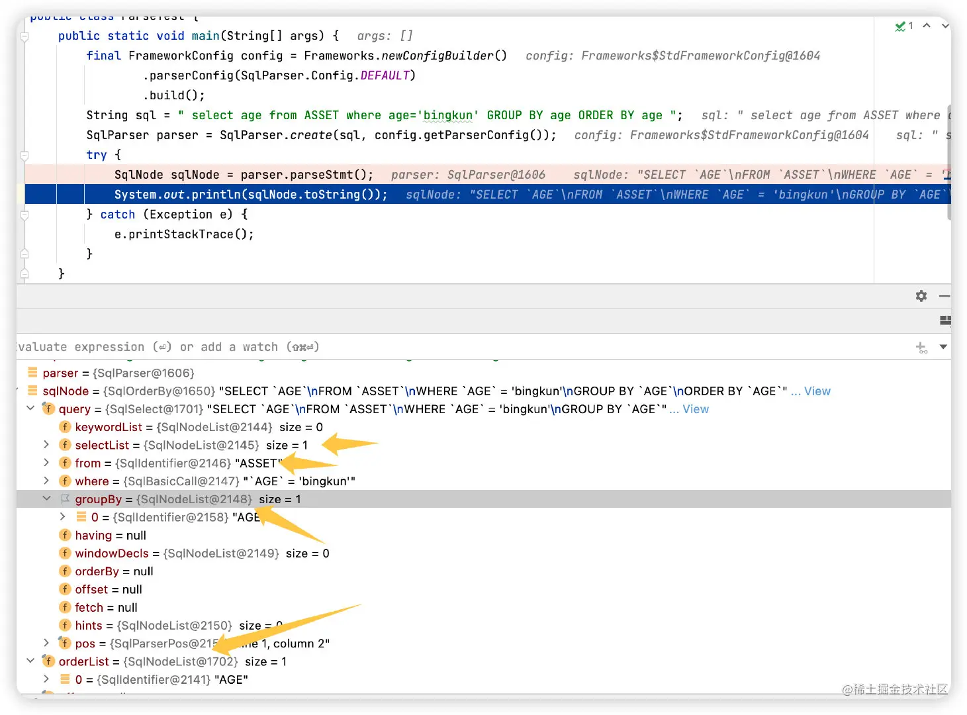Click the highlighted System.out.println line
This screenshot has height=715, width=967.
pyautogui.click(x=486, y=195)
